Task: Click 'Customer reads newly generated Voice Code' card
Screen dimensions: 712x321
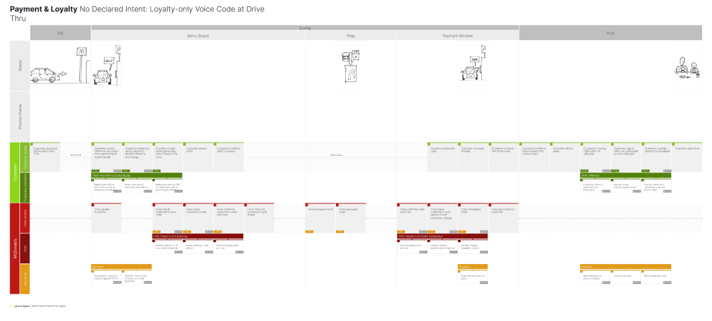Action: (x=167, y=157)
